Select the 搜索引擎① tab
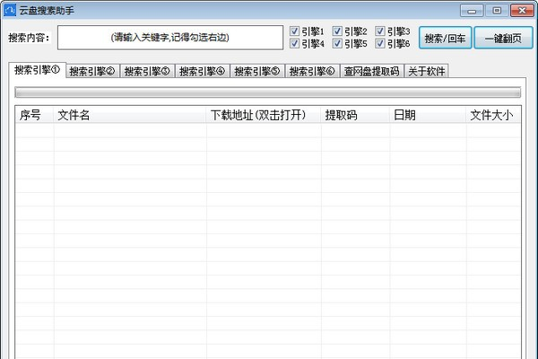 coord(37,70)
